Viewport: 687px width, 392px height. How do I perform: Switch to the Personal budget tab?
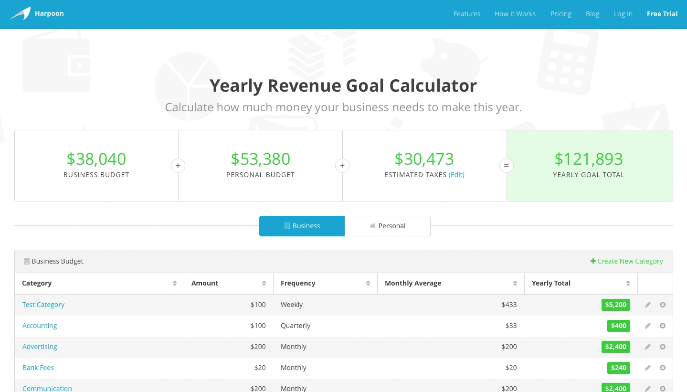(x=387, y=226)
